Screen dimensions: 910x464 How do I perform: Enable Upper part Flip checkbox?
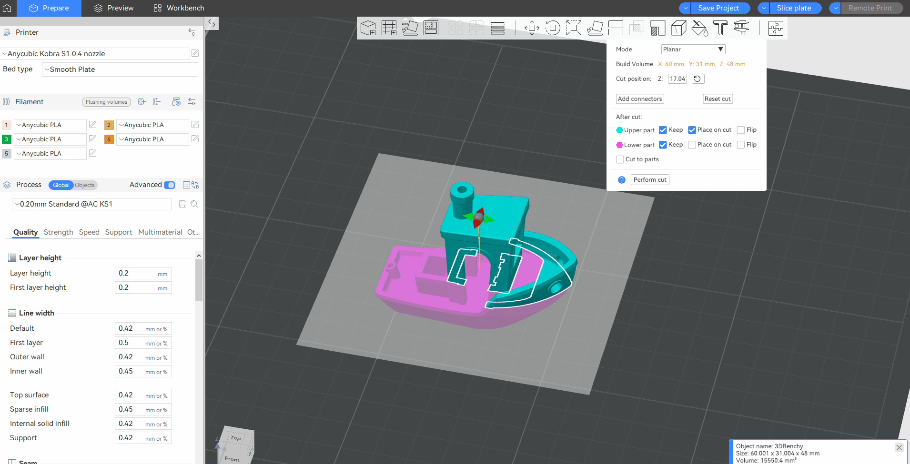pyautogui.click(x=741, y=130)
